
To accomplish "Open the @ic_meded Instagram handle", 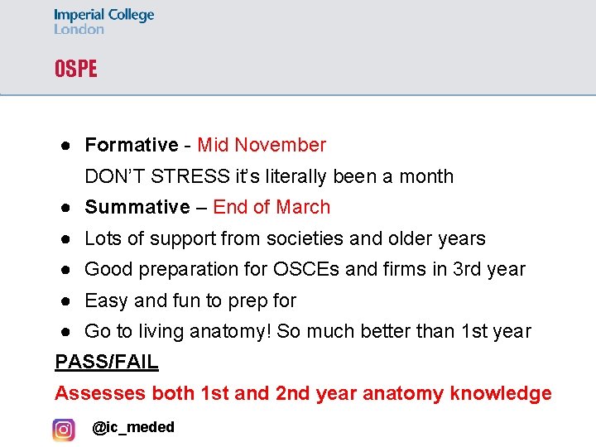I will (133, 427).
